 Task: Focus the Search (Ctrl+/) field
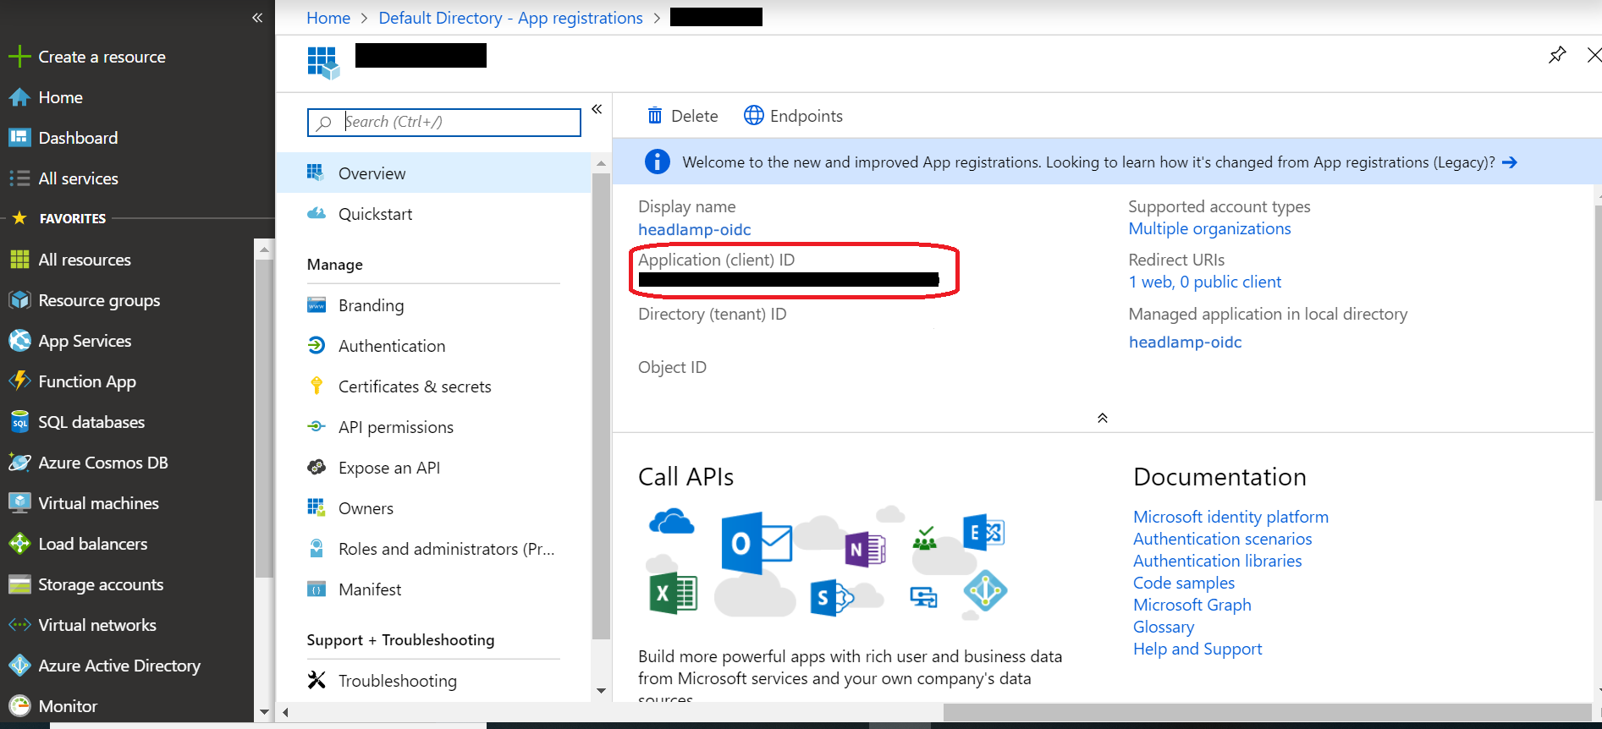point(444,122)
